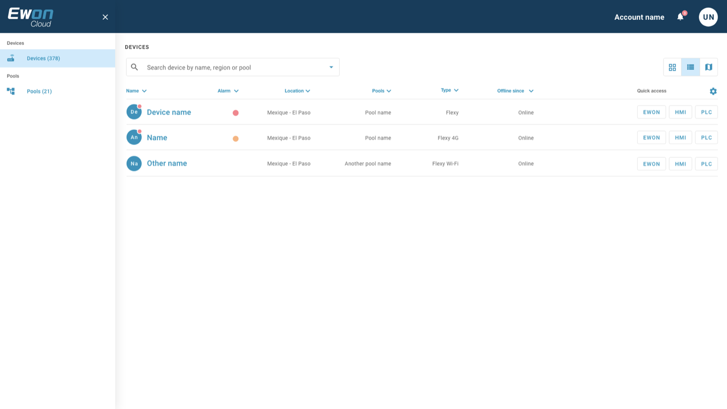The height and width of the screenshot is (409, 727).
Task: Click the Devices icon in the sidebar
Action: [x=11, y=58]
